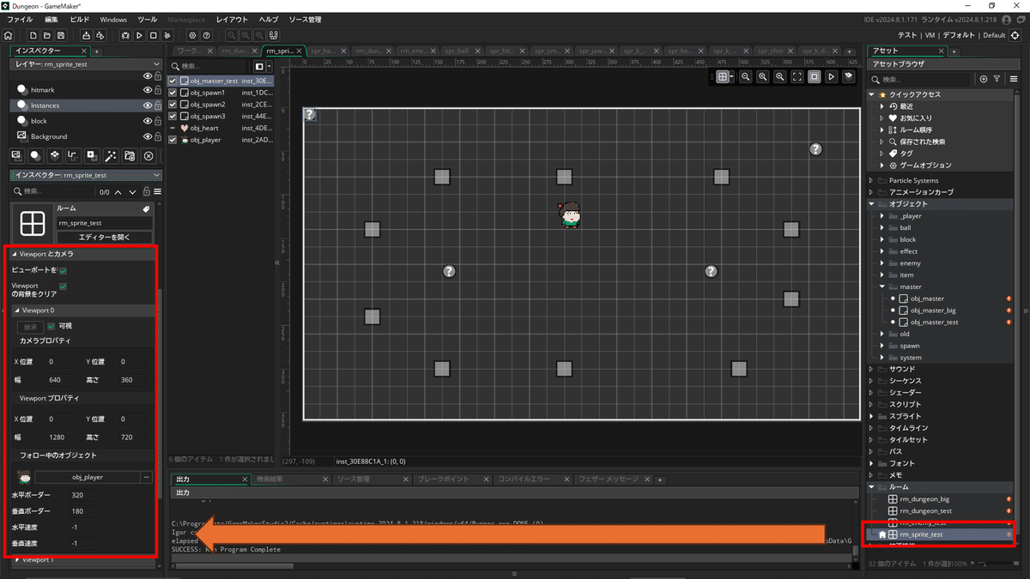Run the game with the Play icon
The image size is (1030, 579).
click(139, 35)
